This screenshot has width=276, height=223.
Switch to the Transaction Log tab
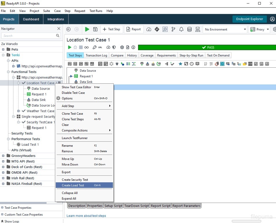pos(96,55)
